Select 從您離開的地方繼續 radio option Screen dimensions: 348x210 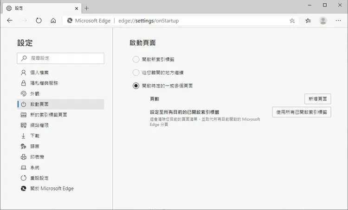tap(136, 72)
